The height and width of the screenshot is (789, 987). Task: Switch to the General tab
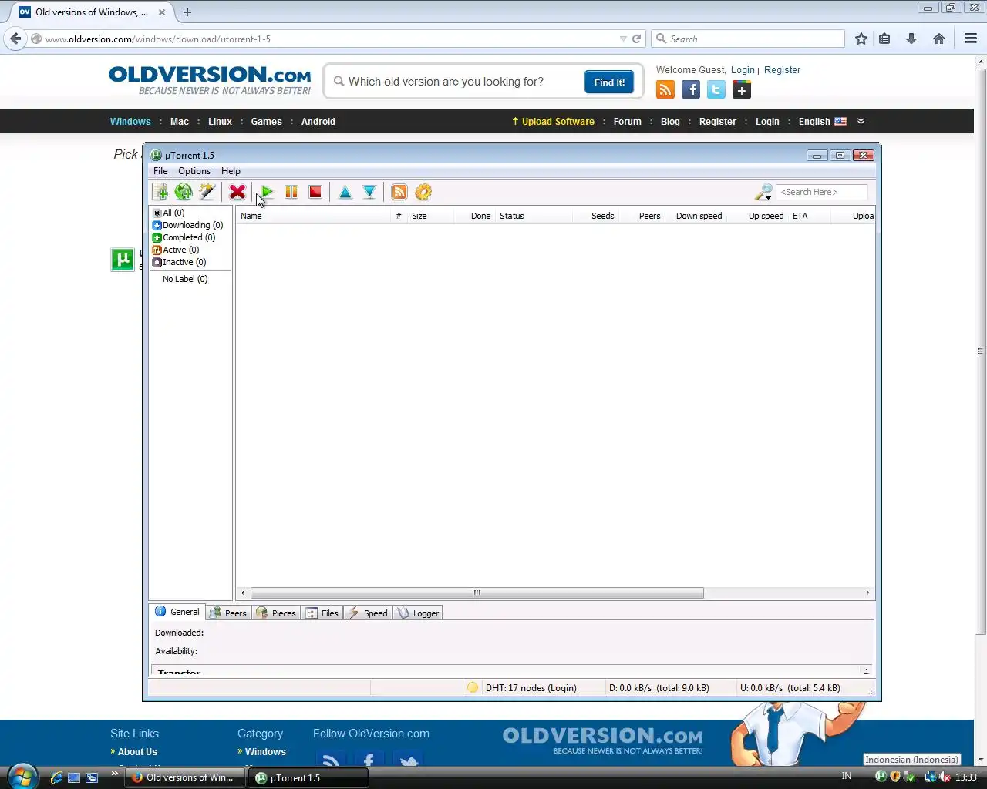[178, 612]
